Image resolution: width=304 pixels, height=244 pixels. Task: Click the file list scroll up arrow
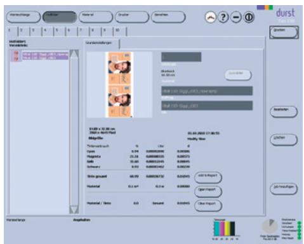click(74, 54)
